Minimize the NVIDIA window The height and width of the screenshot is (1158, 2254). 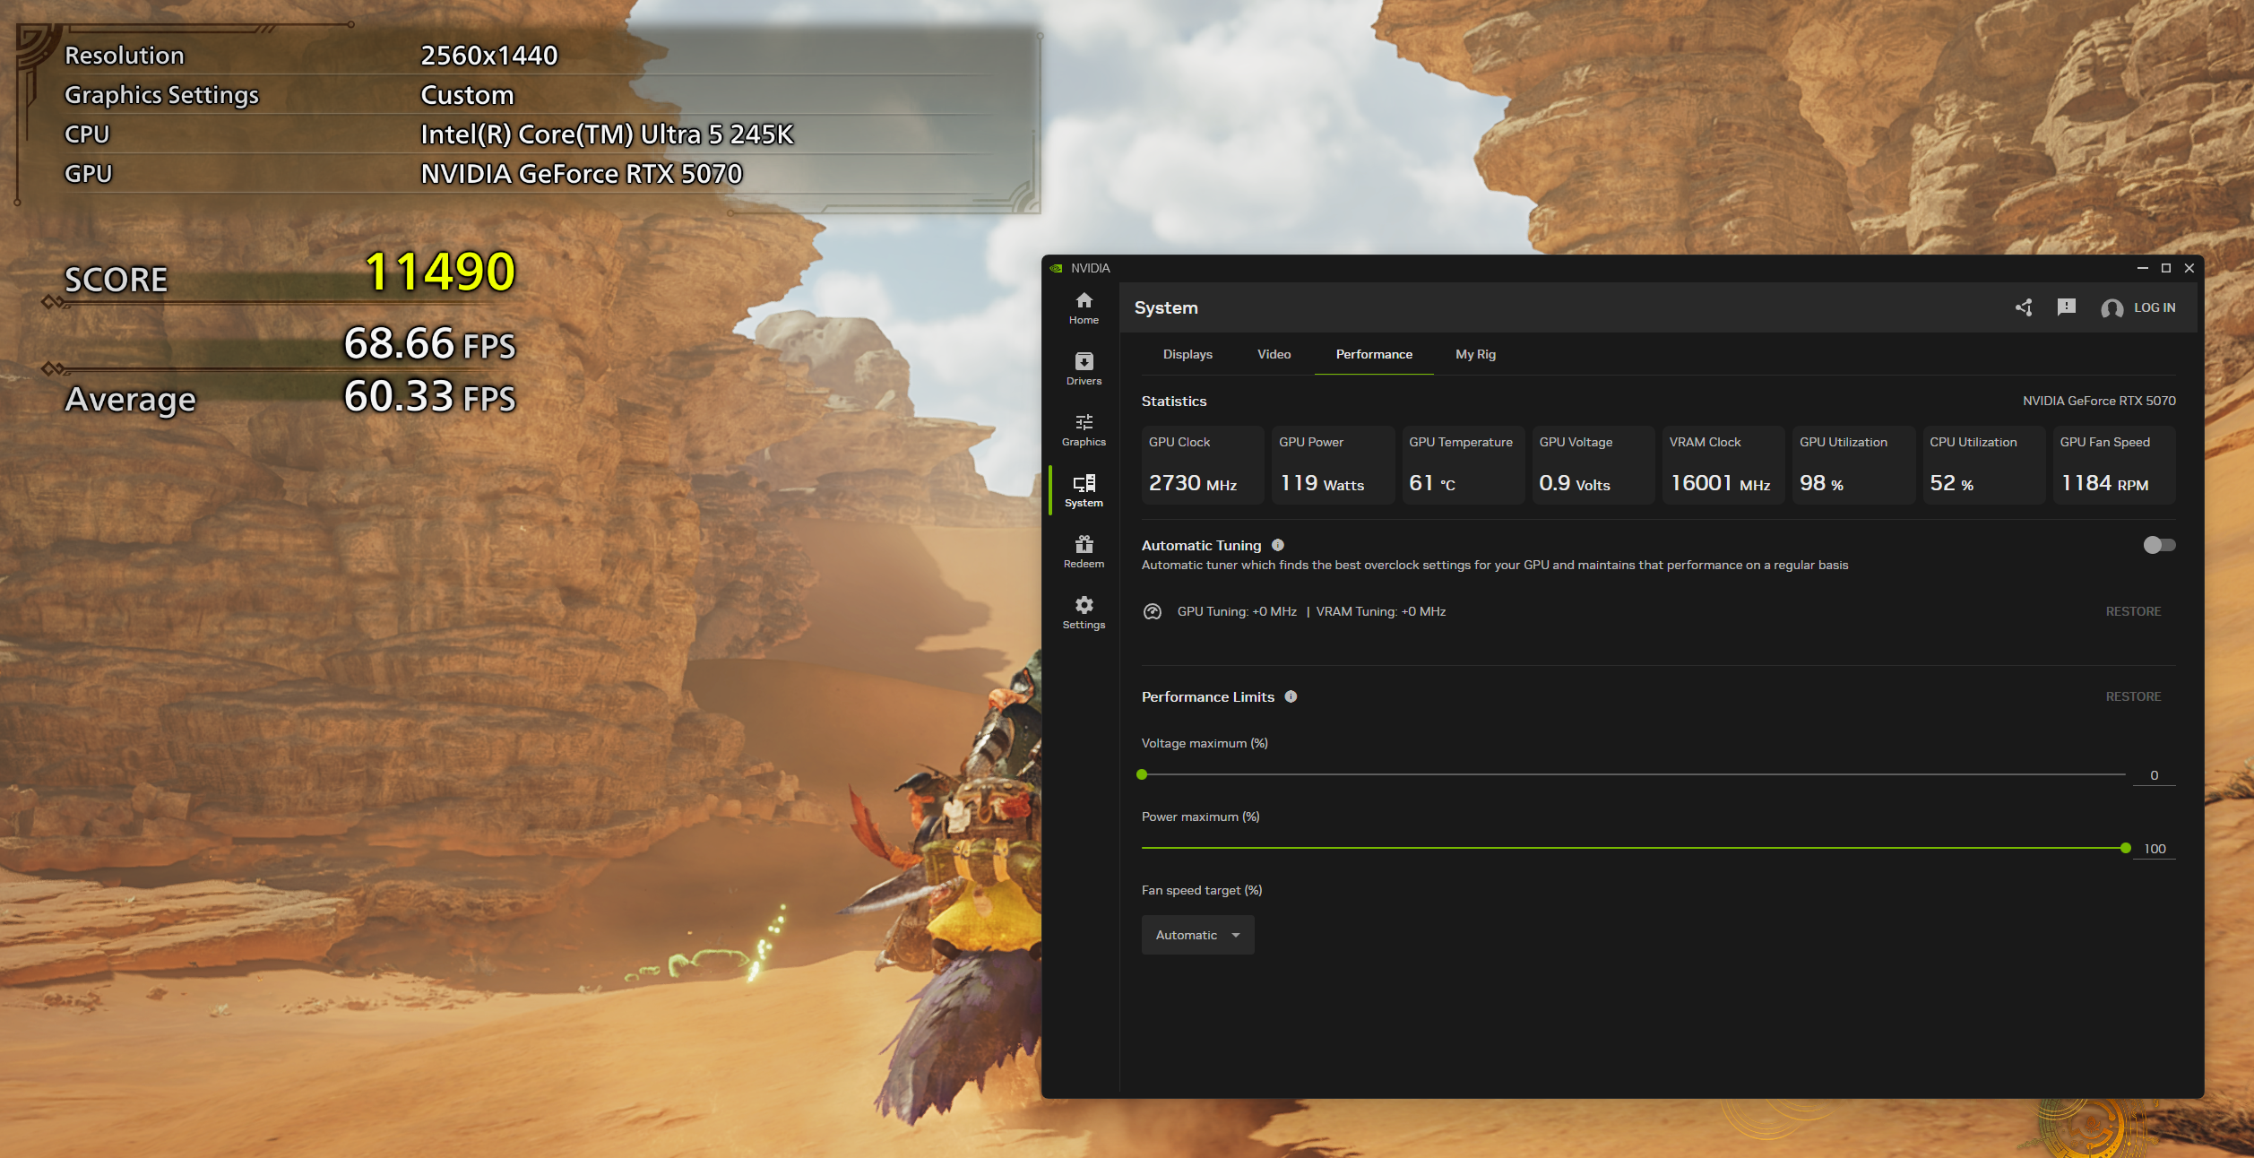tap(2142, 268)
